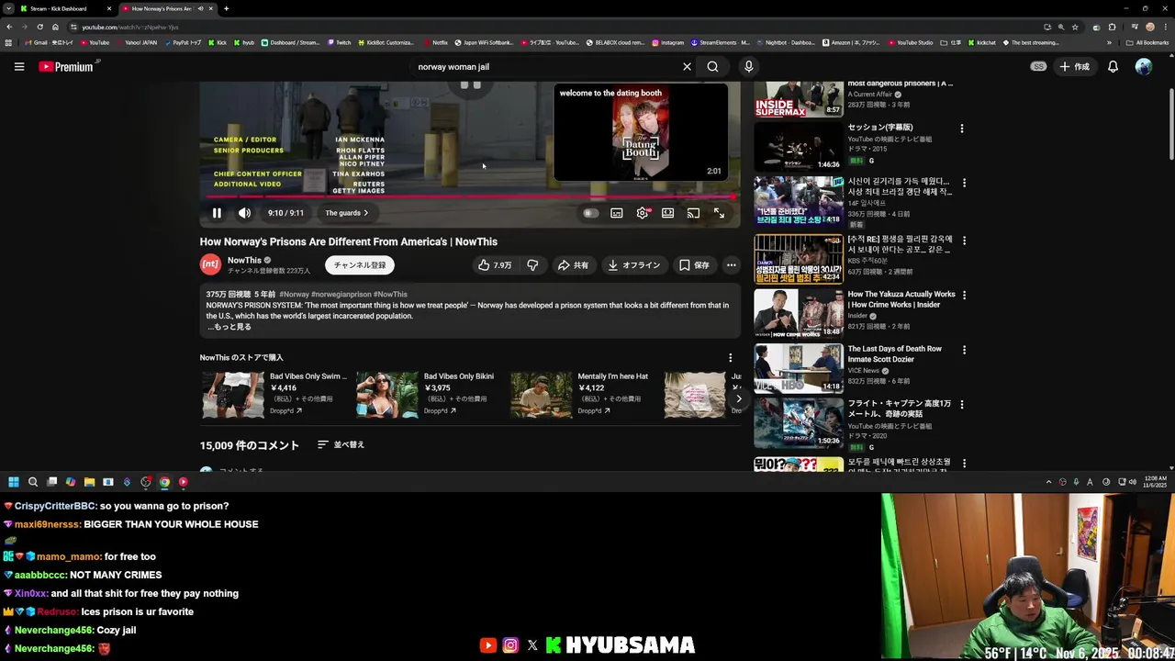1175x661 pixels.
Task: Open the YouTube guide hamburger menu
Action: coord(19,66)
